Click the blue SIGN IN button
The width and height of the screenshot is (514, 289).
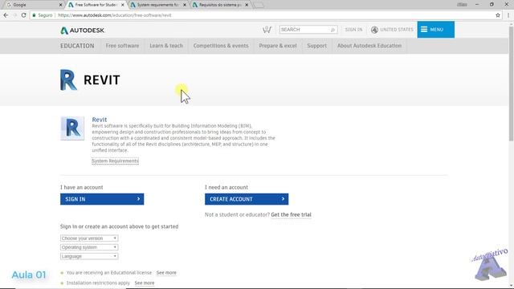tap(102, 199)
